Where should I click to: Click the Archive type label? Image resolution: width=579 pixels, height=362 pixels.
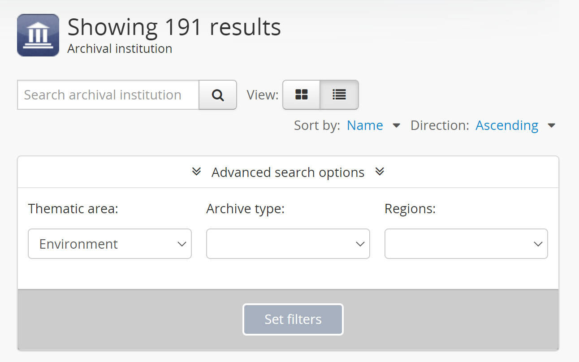click(246, 209)
